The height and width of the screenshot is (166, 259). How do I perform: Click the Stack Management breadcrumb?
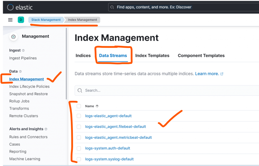click(x=46, y=20)
